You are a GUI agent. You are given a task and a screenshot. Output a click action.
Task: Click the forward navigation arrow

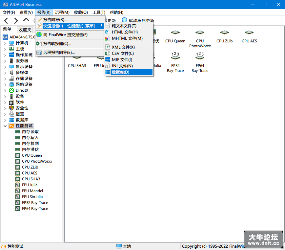(16, 21)
